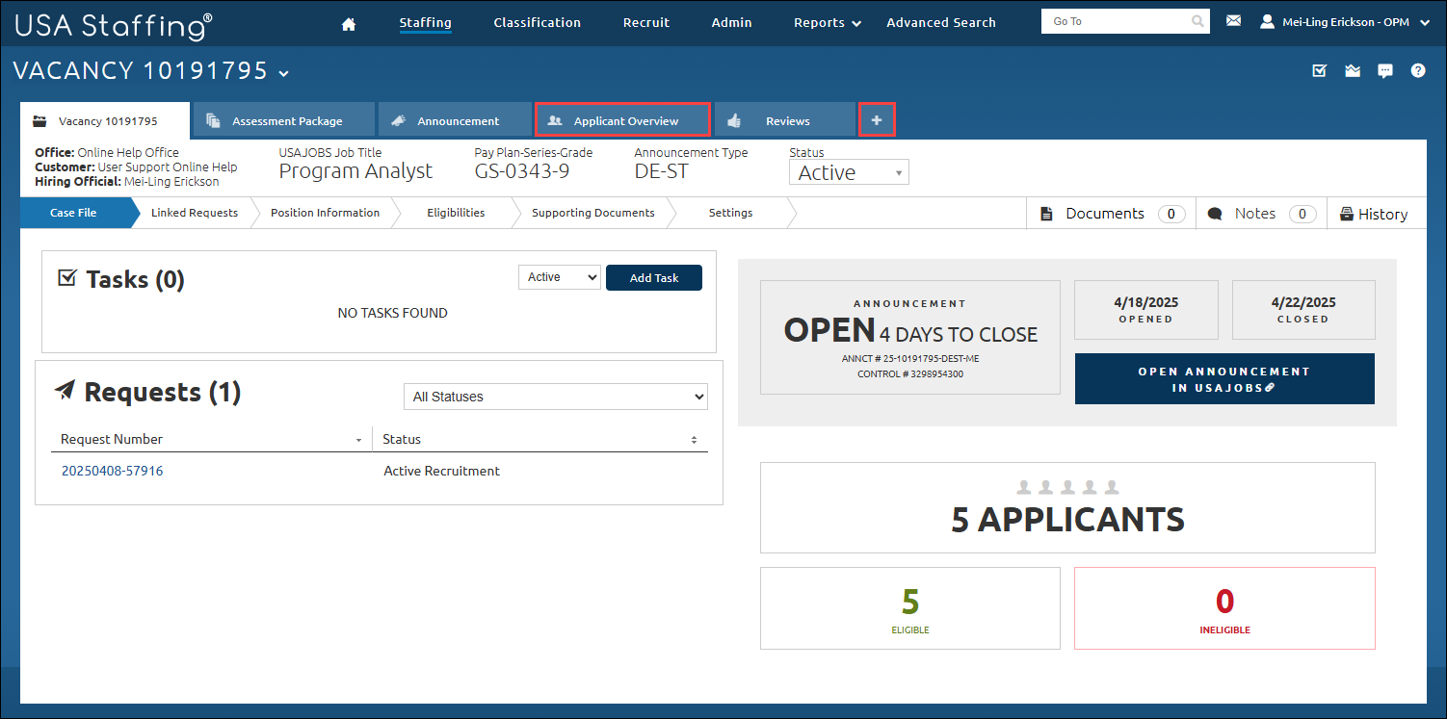Select the Linked Requests step
The height and width of the screenshot is (719, 1447).
tap(195, 213)
